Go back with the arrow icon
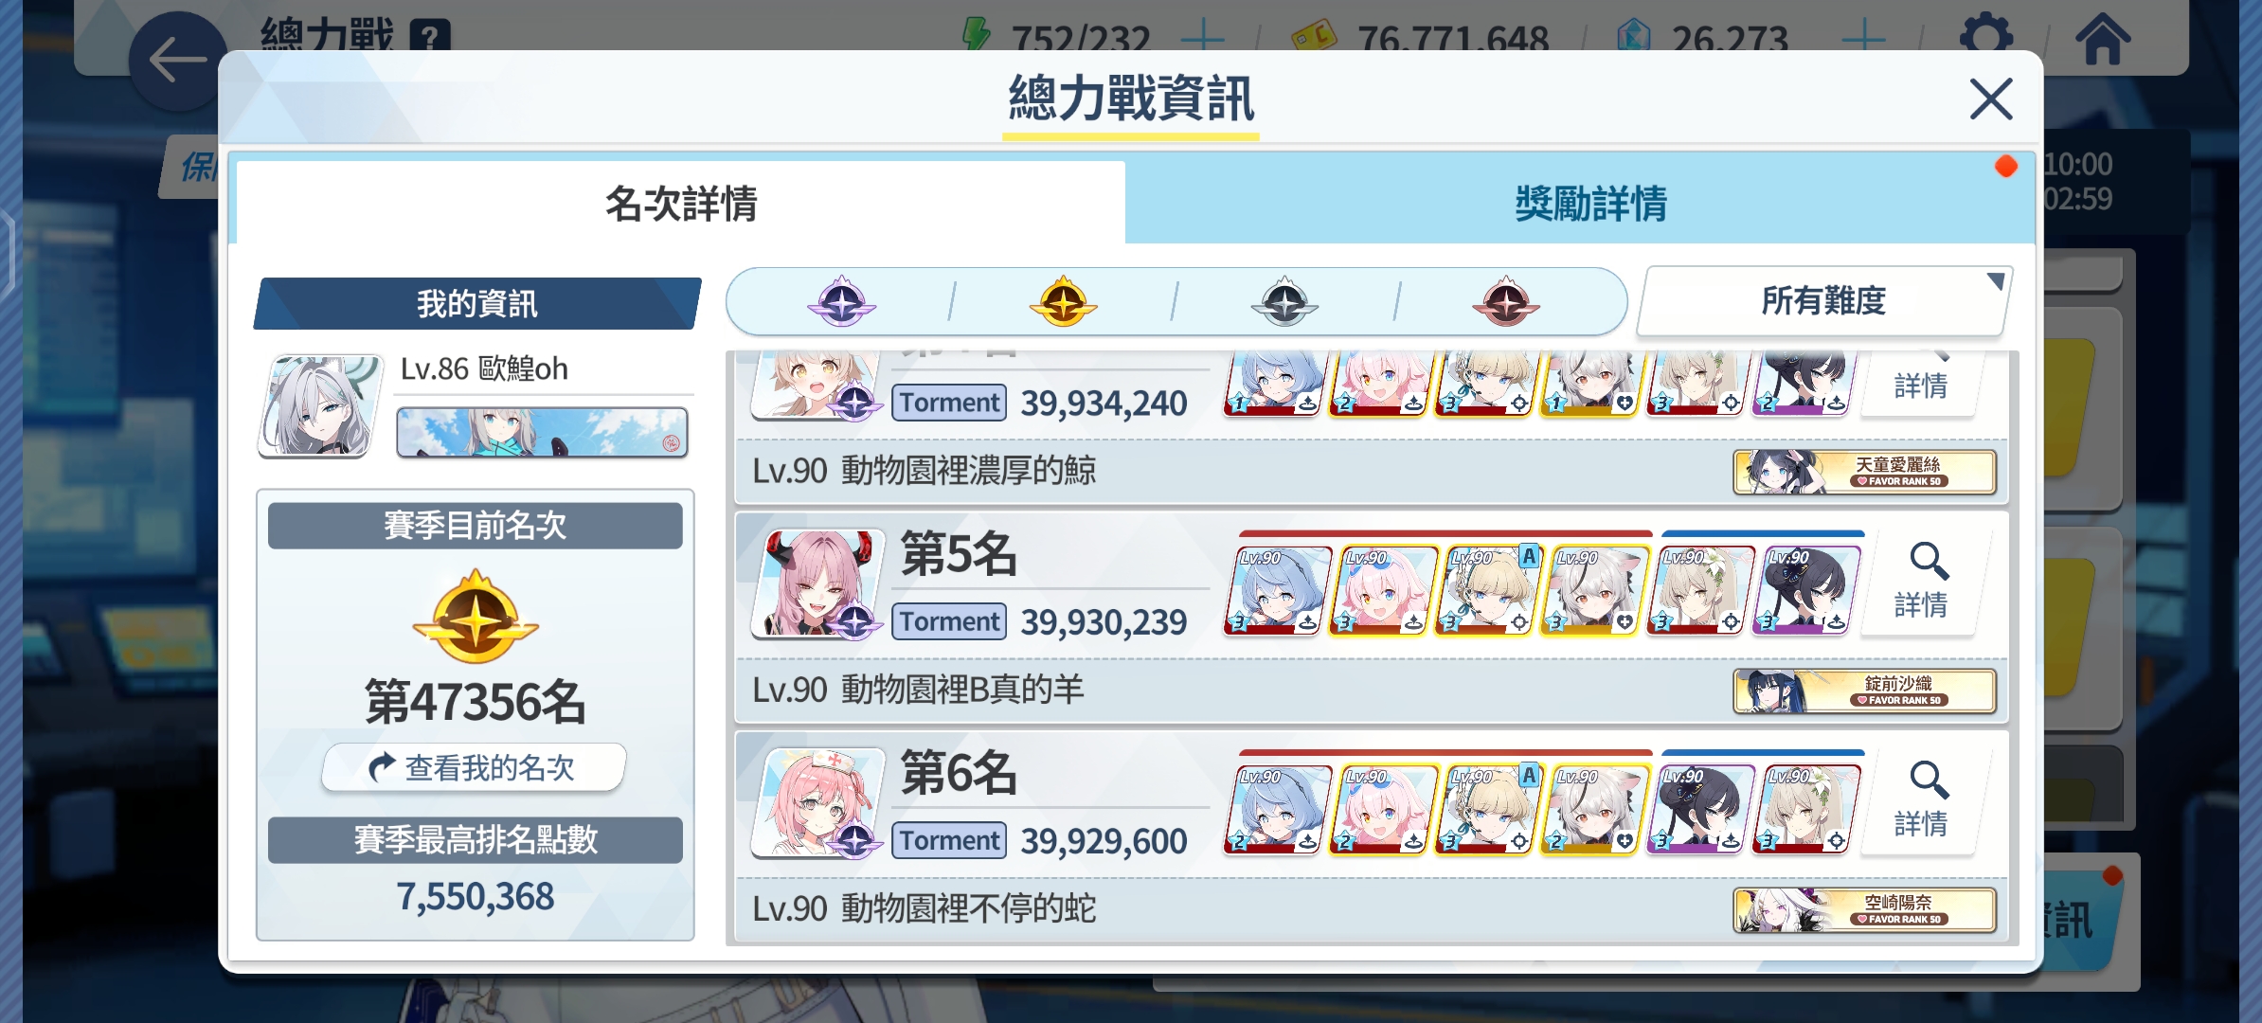The width and height of the screenshot is (2262, 1023). click(x=177, y=61)
